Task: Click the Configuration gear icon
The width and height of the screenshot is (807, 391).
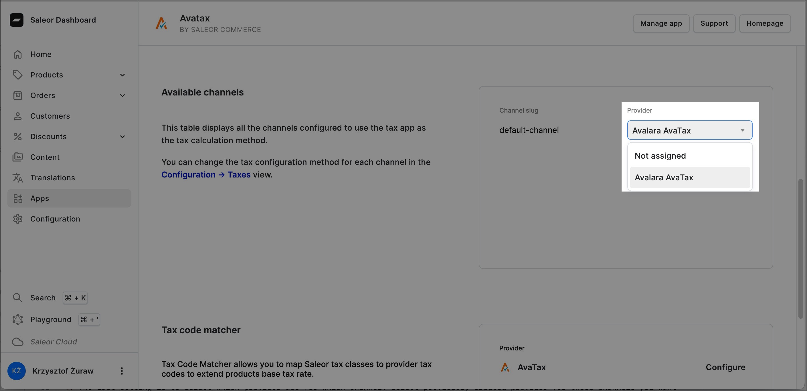Action: [x=17, y=219]
